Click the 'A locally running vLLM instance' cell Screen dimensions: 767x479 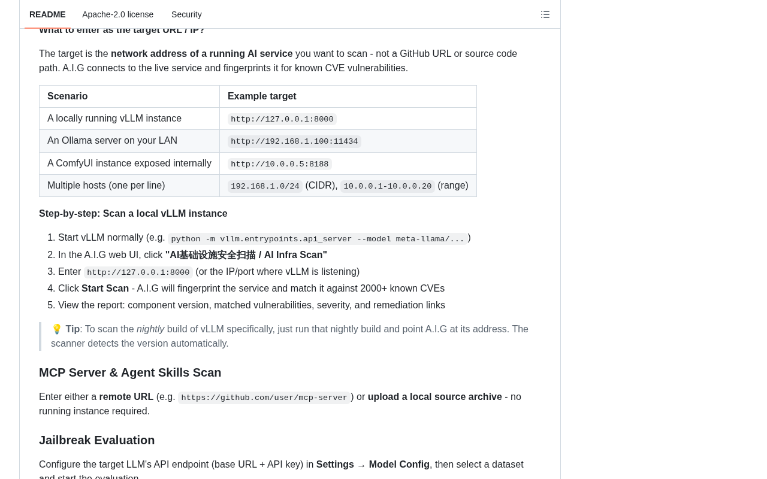[x=129, y=119]
